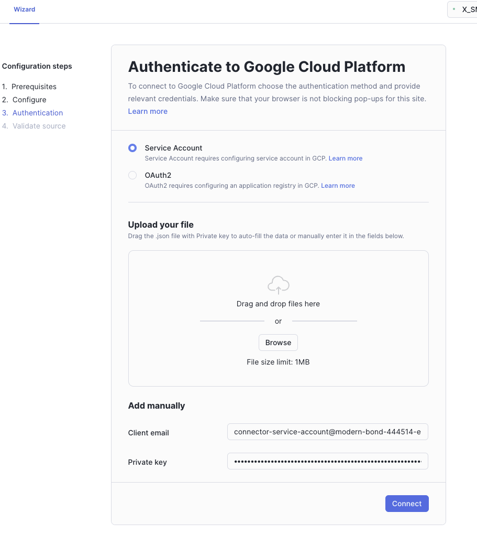Switch to the Wizard tab
477x534 pixels.
click(x=25, y=9)
